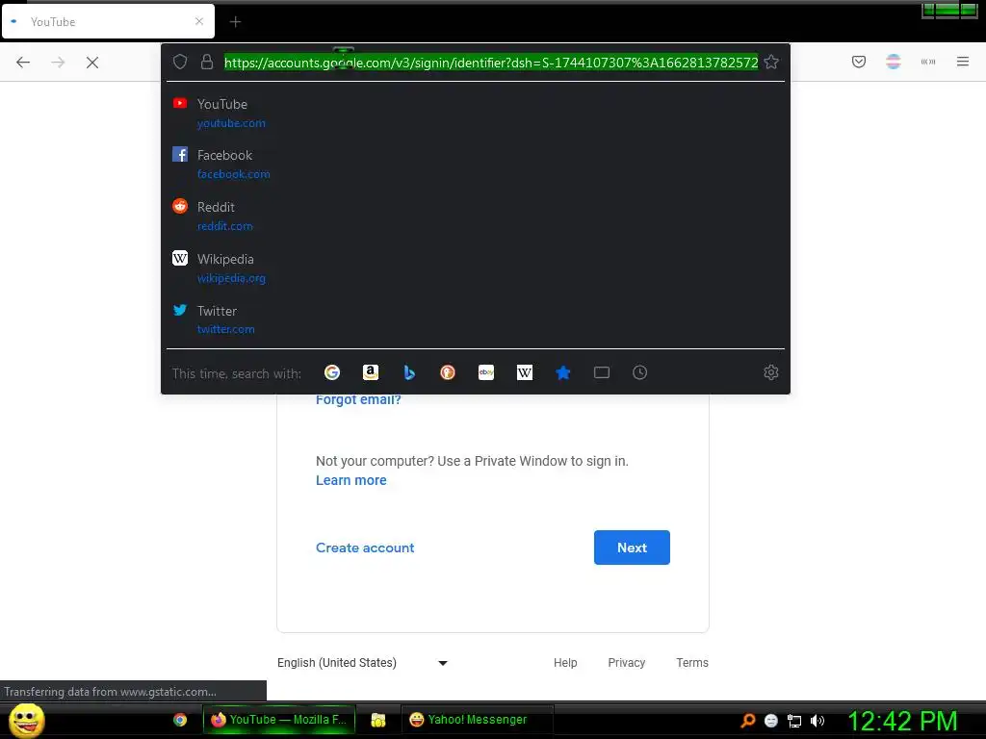Screen dimensions: 986x739
Task: Search this time with DuckDuckGo
Action: pyautogui.click(x=448, y=372)
